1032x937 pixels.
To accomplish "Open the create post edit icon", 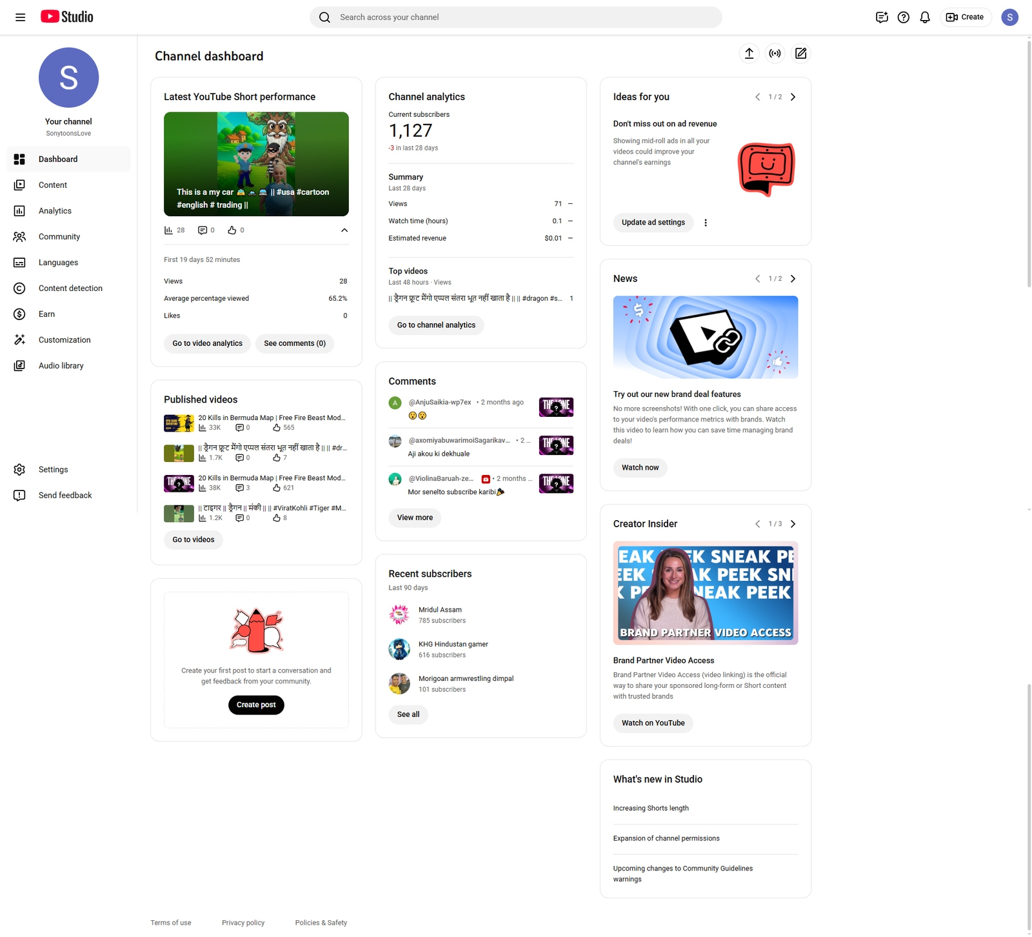I will (800, 54).
